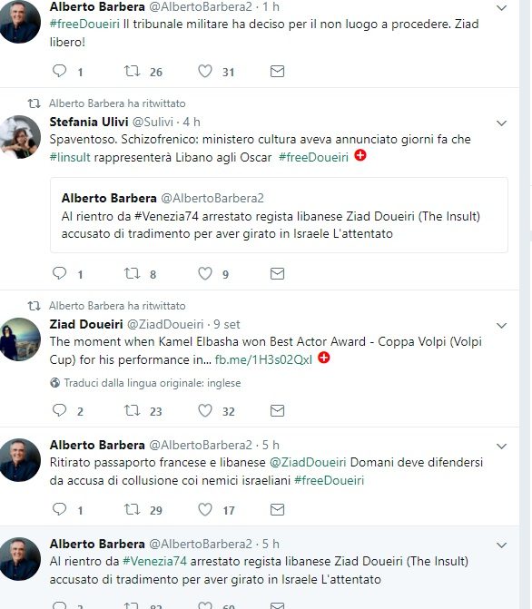
Task: Like the tweet with 31 likes
Action: (x=205, y=71)
